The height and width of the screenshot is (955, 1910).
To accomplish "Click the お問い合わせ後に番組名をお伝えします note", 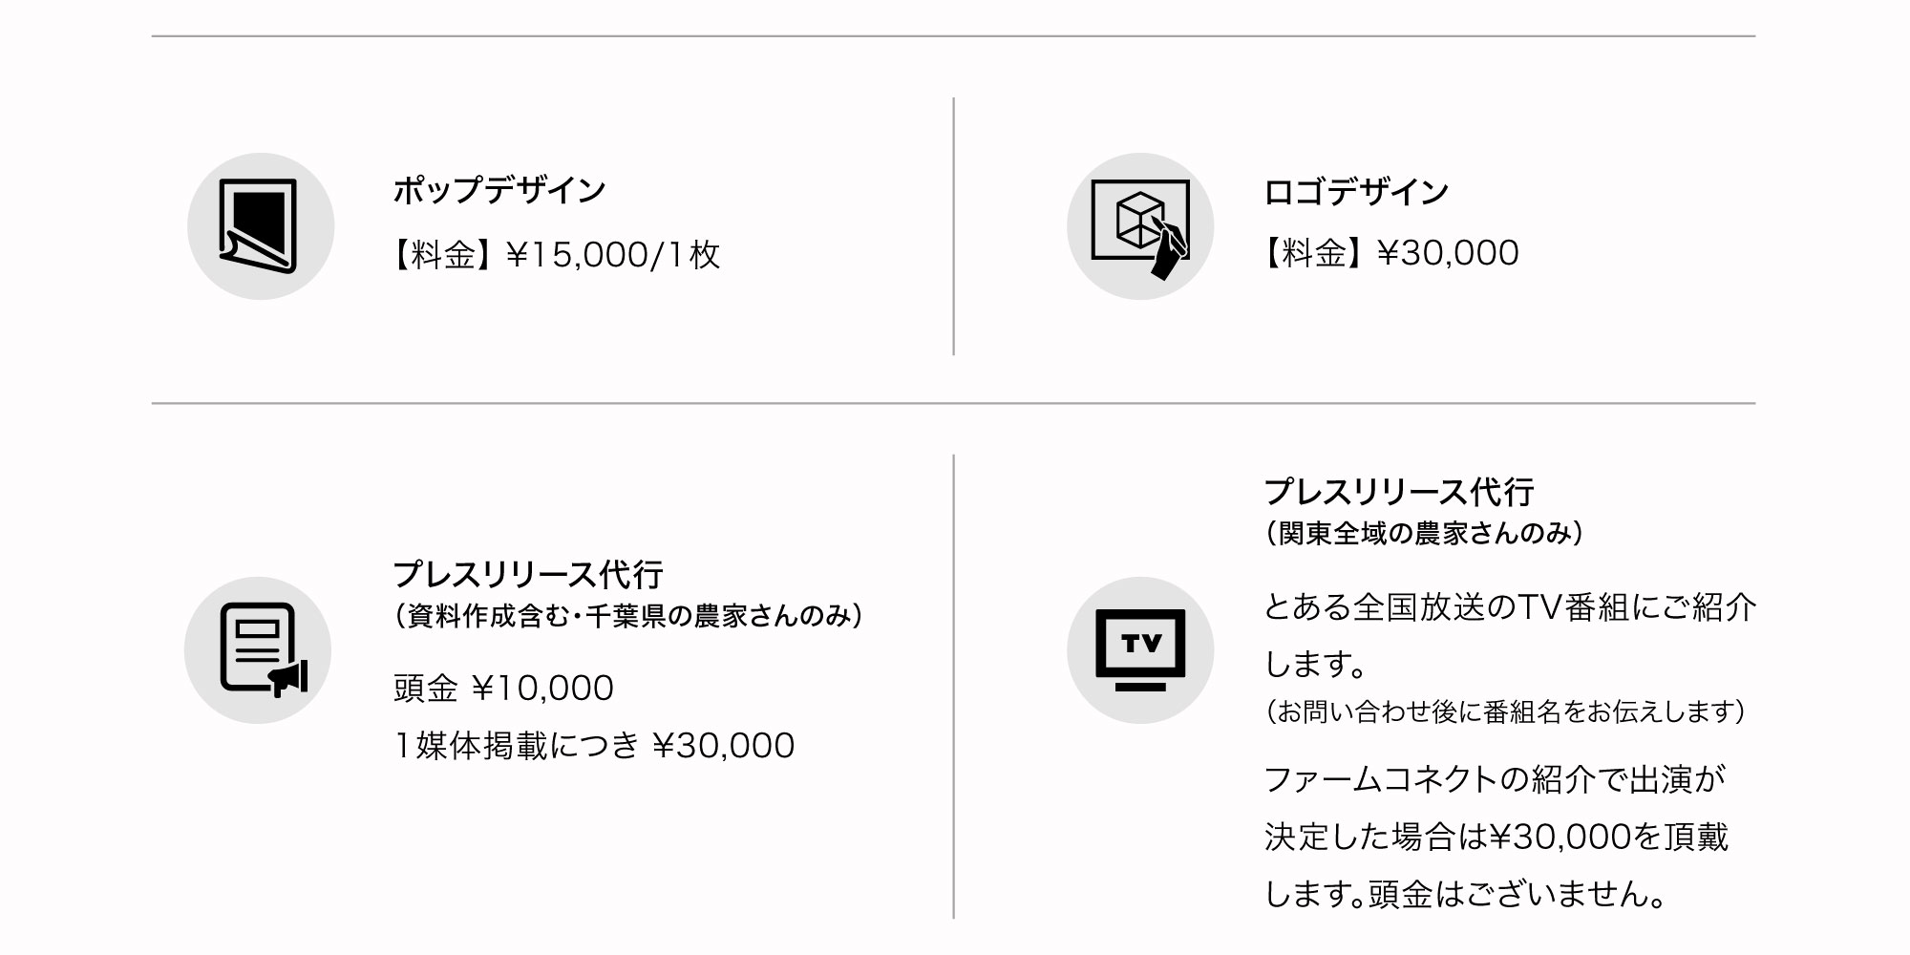I will 1505,711.
